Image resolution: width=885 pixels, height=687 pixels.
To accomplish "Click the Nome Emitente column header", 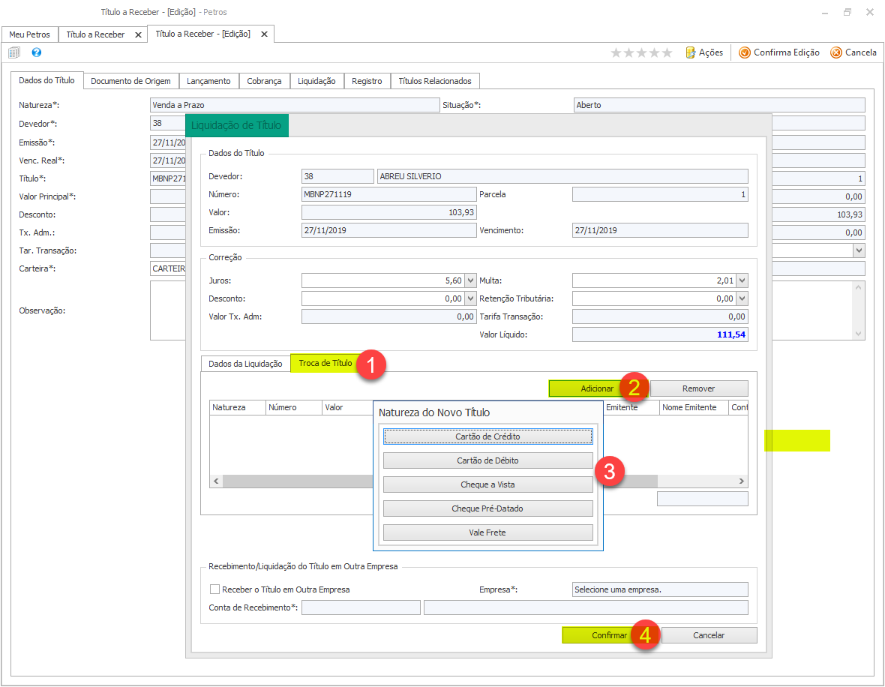I will click(694, 407).
